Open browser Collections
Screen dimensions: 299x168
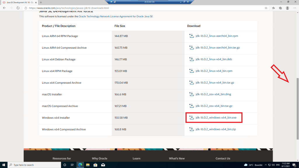click(x=280, y=8)
